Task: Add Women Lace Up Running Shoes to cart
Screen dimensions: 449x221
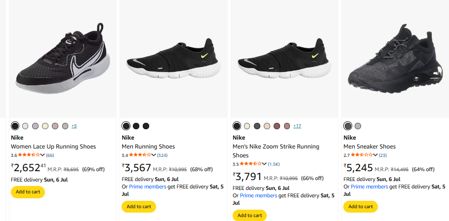Action: 28,192
